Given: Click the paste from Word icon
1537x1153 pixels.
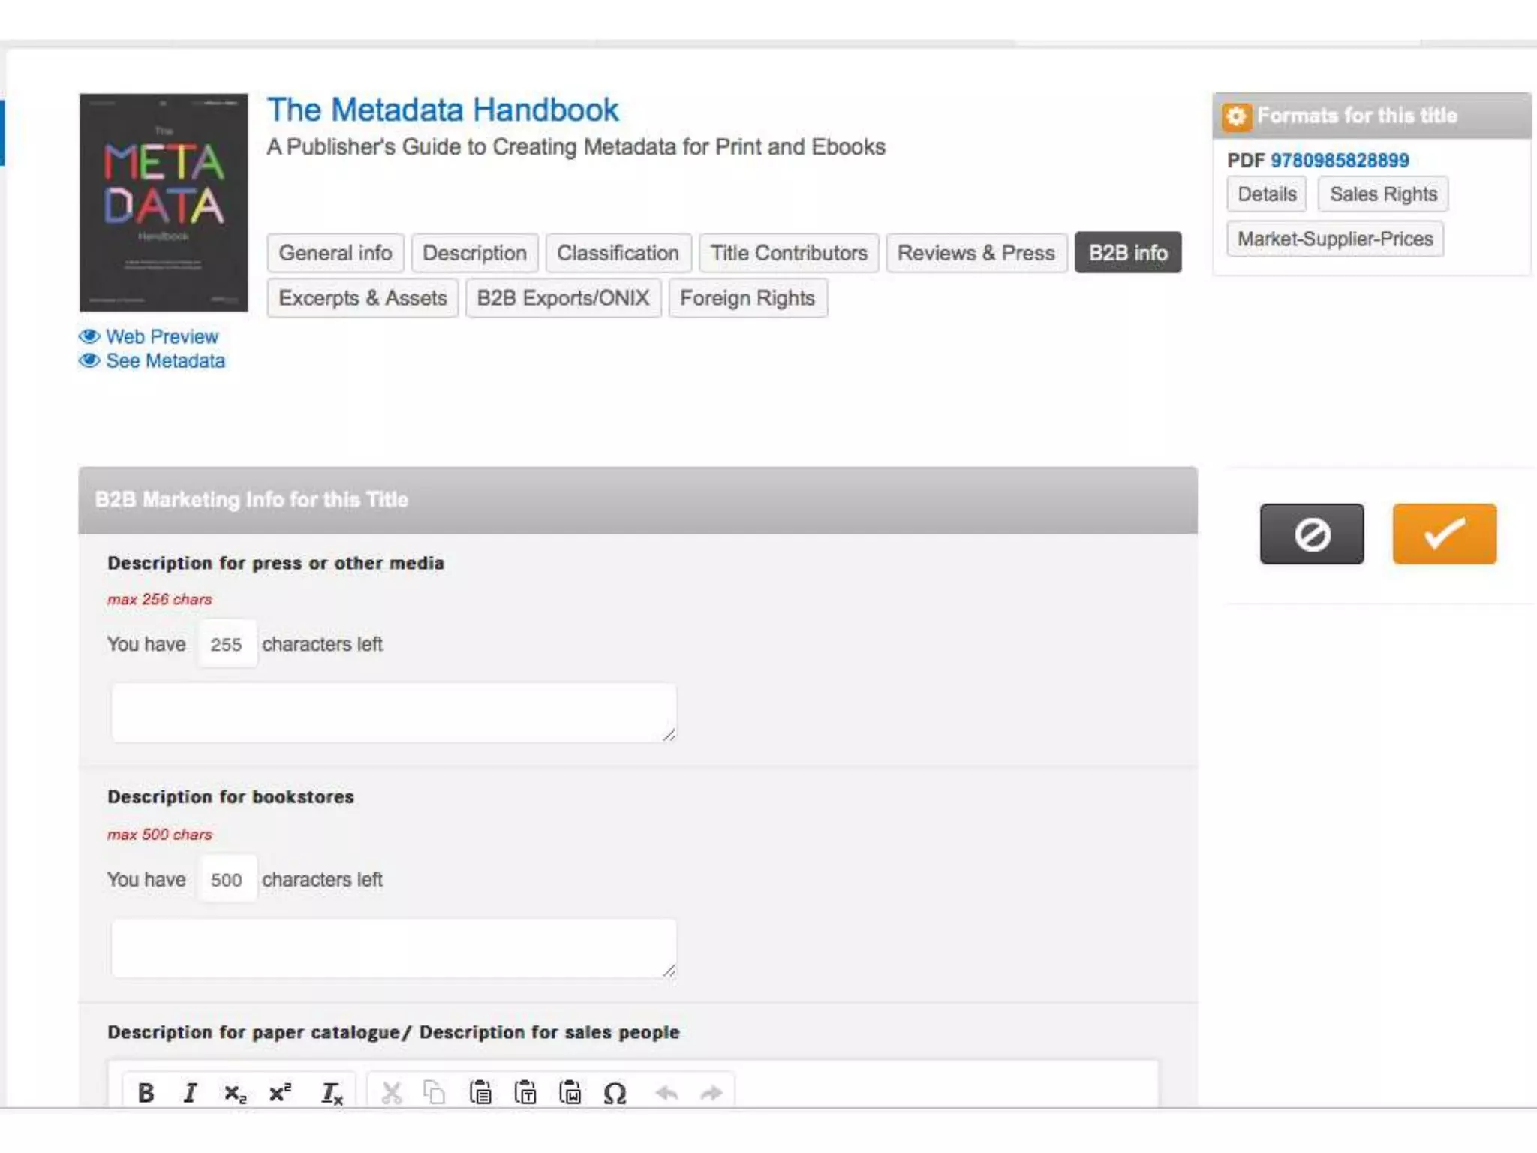Looking at the screenshot, I should [570, 1092].
